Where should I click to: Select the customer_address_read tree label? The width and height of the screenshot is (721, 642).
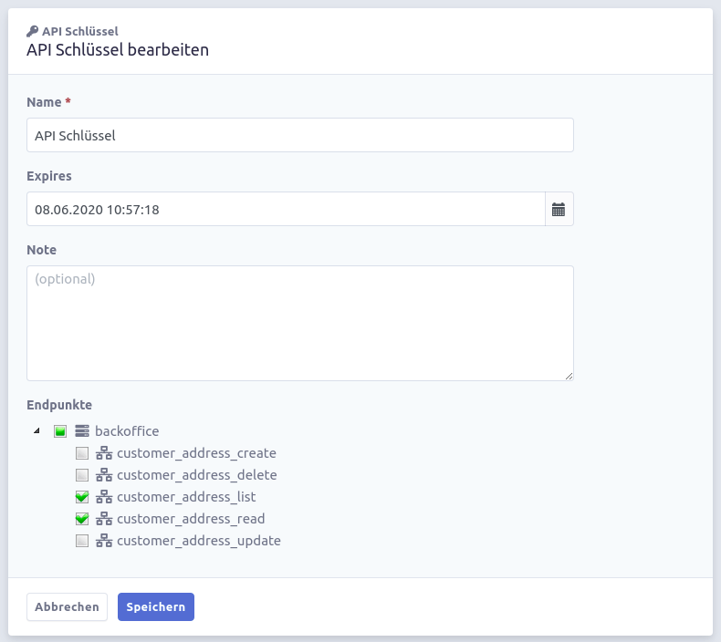(x=191, y=519)
